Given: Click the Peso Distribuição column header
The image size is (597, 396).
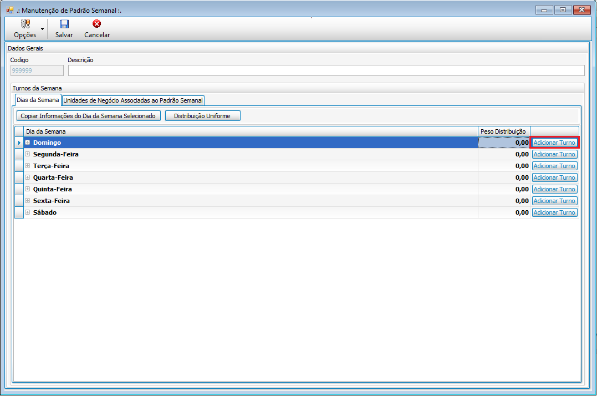Looking at the screenshot, I should pyautogui.click(x=504, y=131).
